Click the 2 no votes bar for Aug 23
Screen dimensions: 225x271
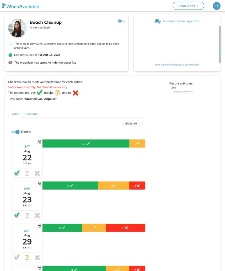pos(137,186)
